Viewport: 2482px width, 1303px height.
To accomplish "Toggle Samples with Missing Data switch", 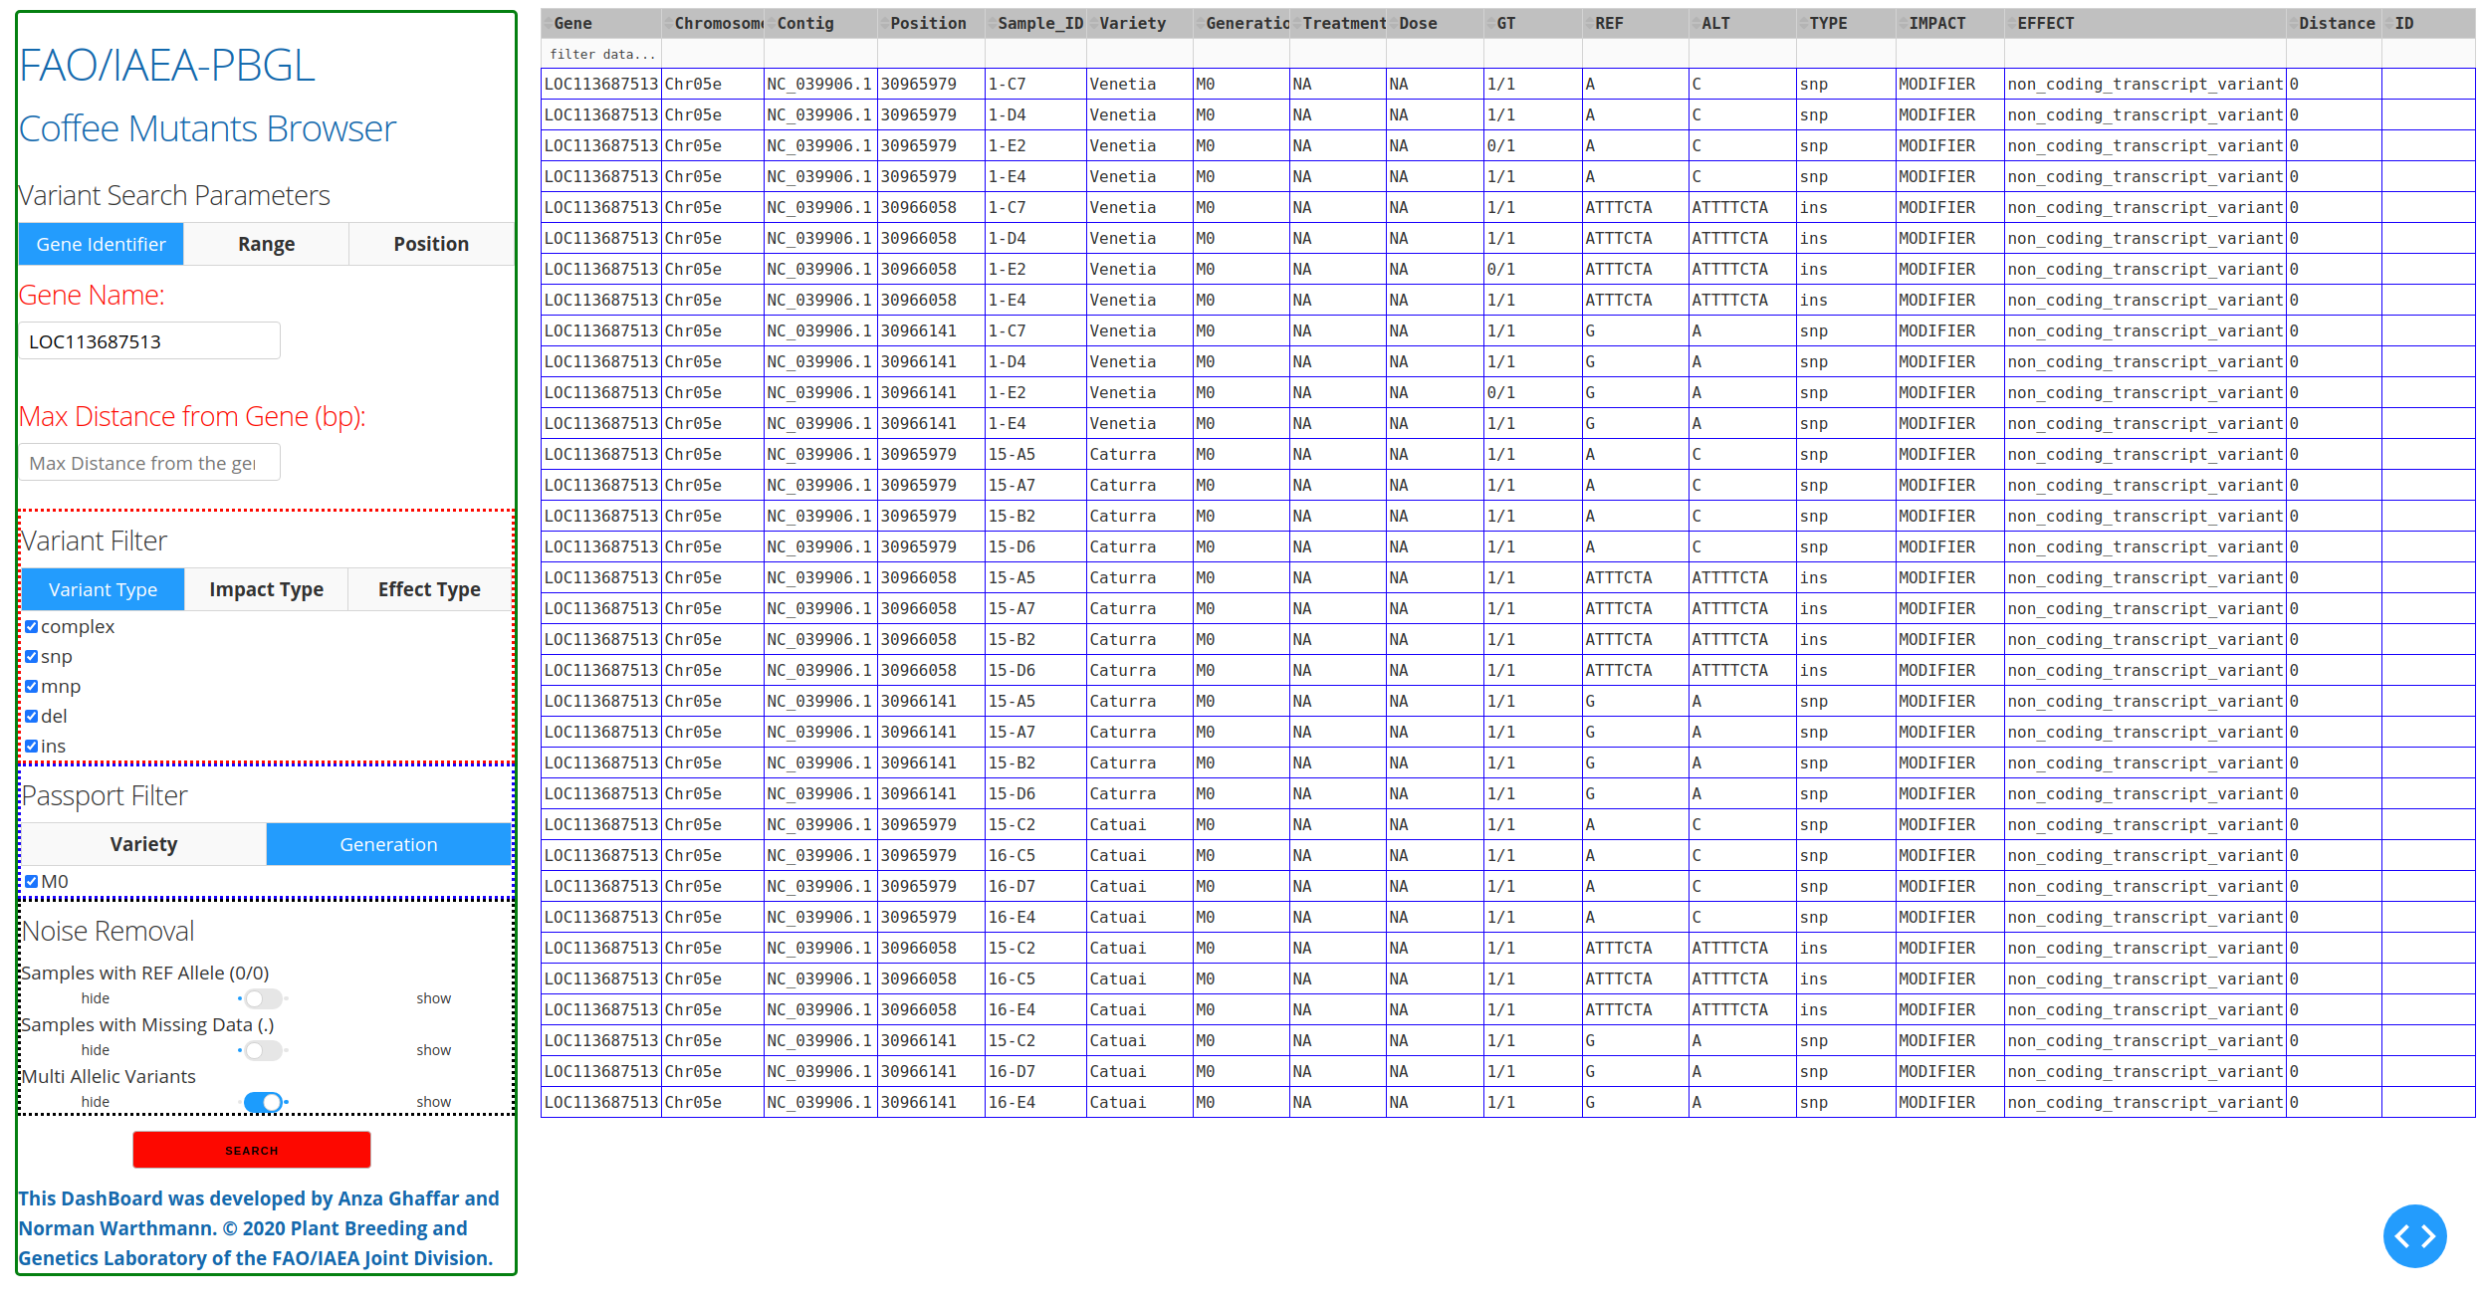I will [x=264, y=1049].
